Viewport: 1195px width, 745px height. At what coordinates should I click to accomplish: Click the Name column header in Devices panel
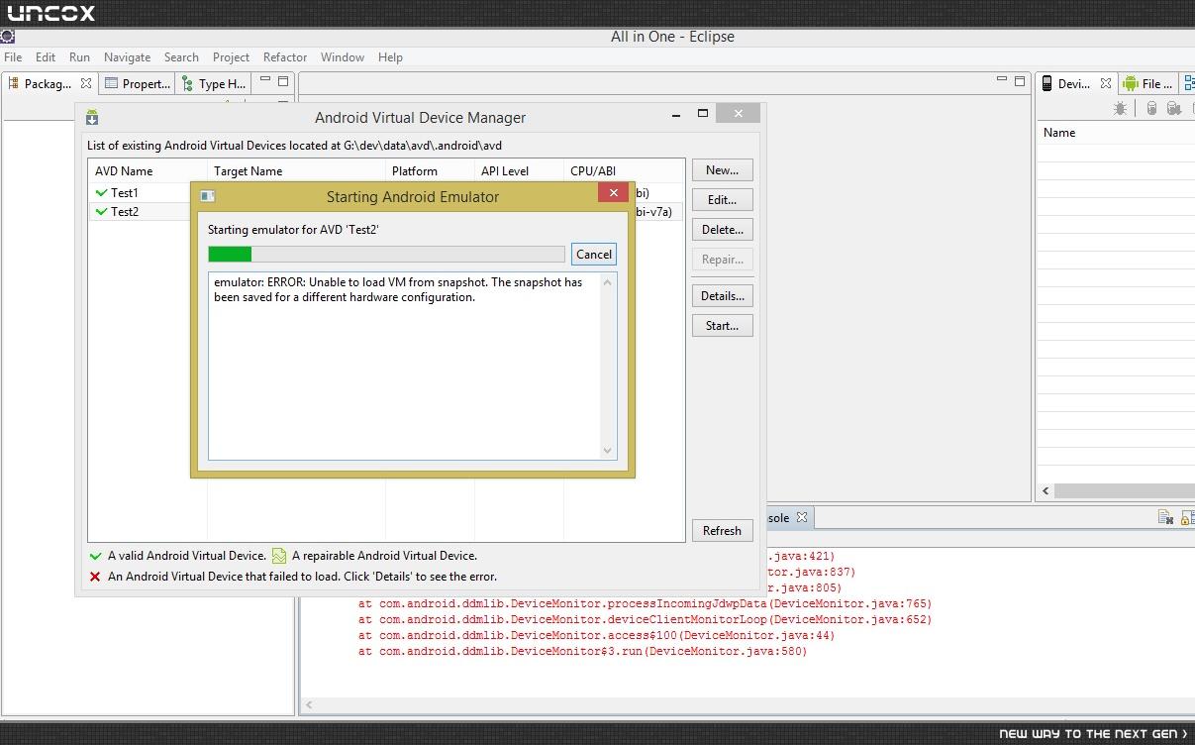pos(1117,133)
